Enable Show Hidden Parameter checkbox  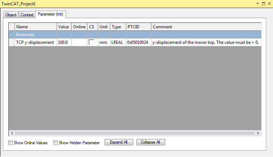click(55, 143)
